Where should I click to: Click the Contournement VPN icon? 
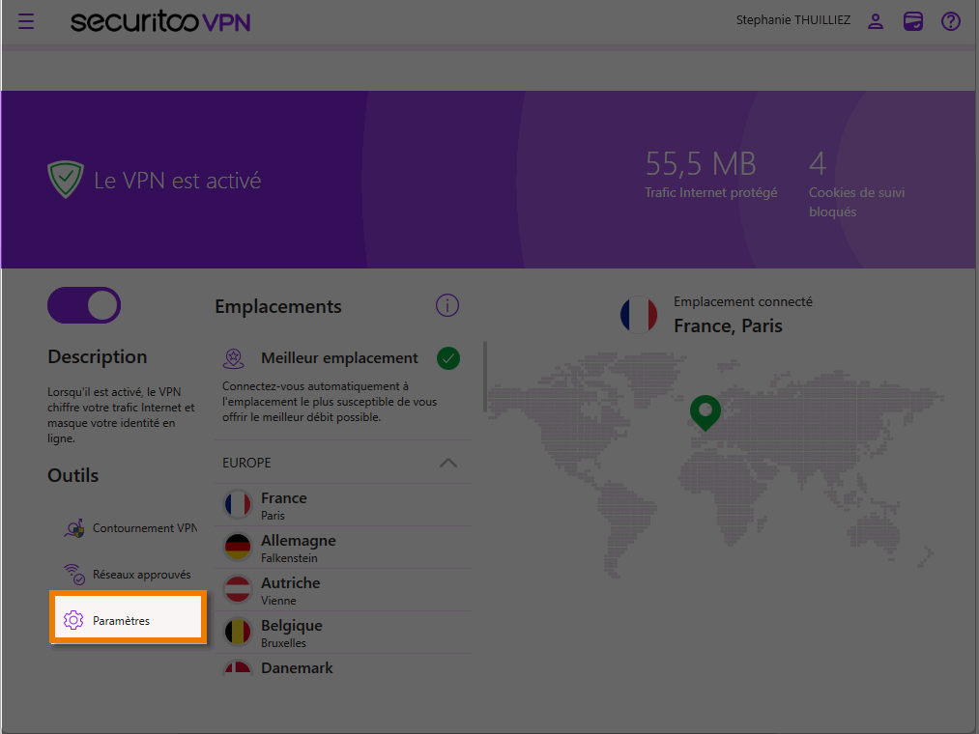tap(74, 528)
